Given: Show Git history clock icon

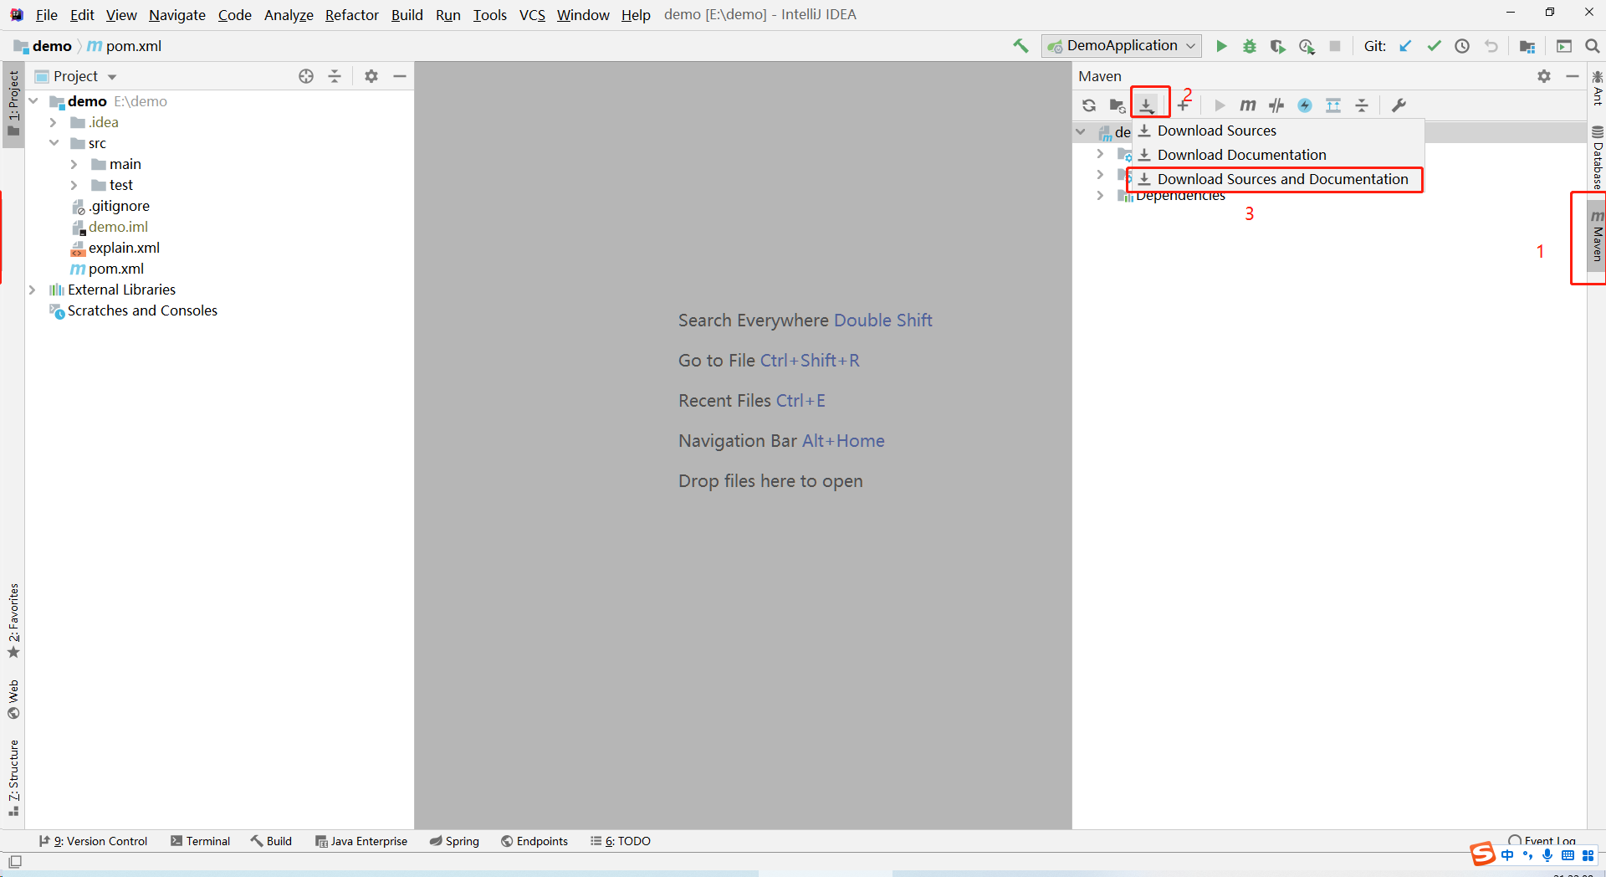Looking at the screenshot, I should pyautogui.click(x=1462, y=46).
